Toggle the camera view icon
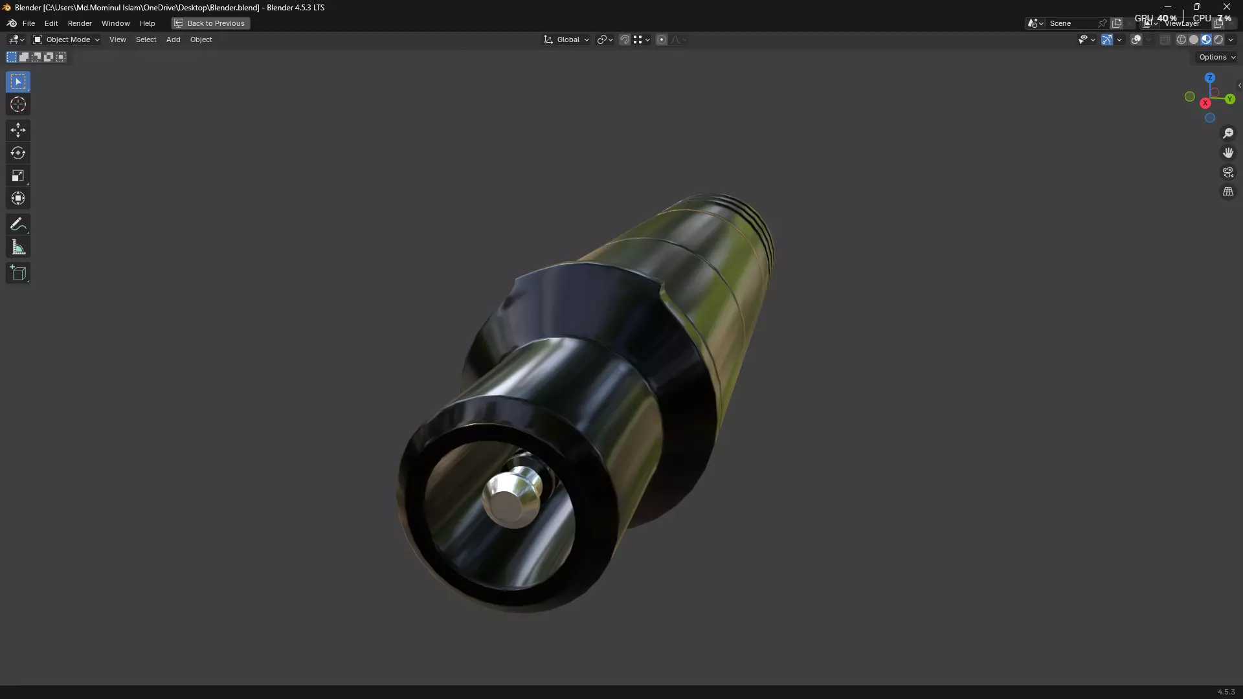 tap(1228, 172)
